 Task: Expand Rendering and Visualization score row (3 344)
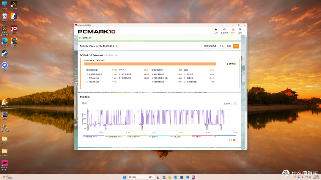pos(166,78)
